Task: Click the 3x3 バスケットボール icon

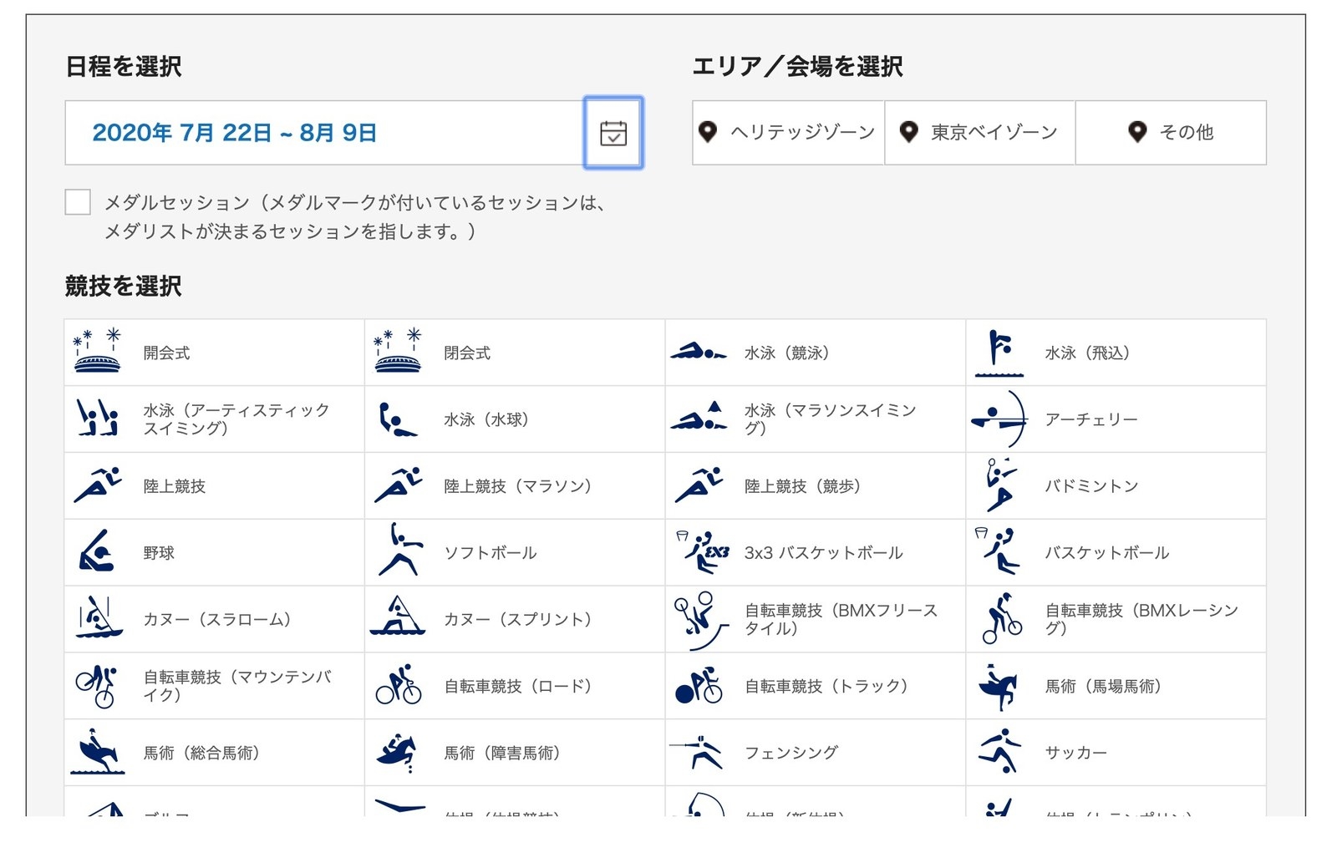Action: [702, 551]
